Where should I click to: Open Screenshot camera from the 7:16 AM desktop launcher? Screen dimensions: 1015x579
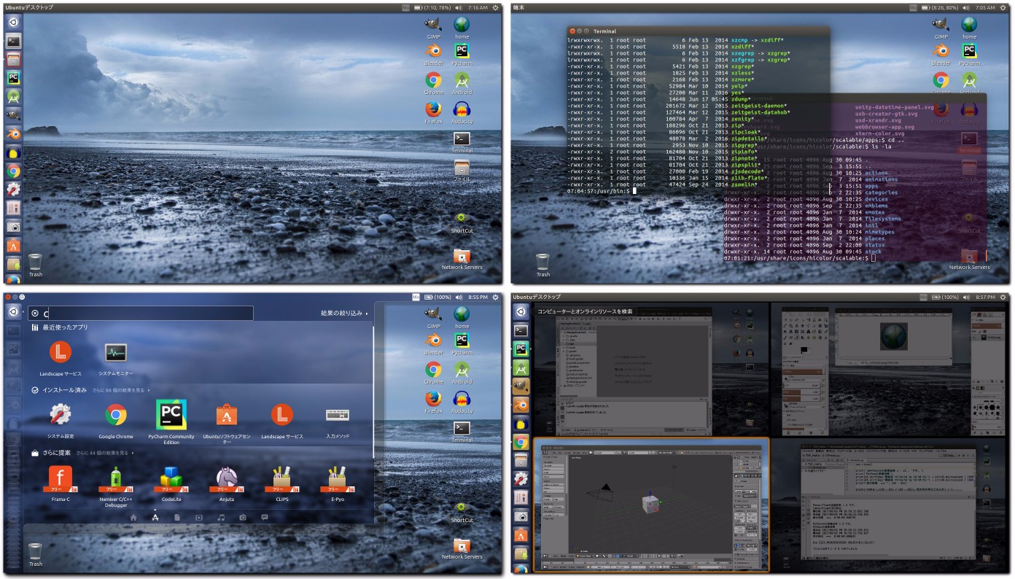tap(13, 227)
